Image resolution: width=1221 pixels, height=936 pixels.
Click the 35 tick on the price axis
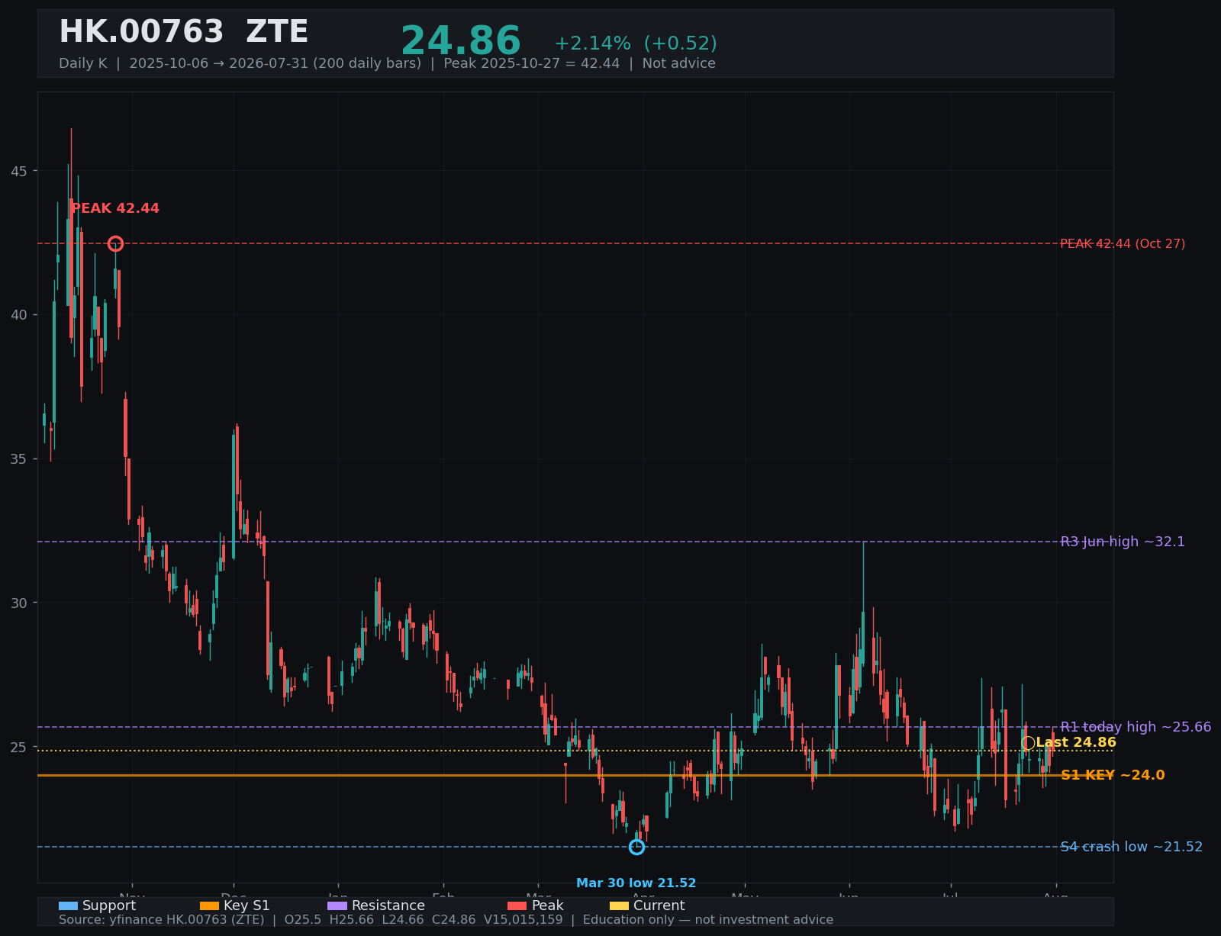19,459
